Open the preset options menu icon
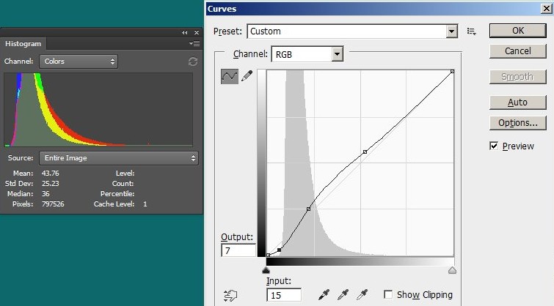Screen dimensions: 554x306 tap(472, 31)
